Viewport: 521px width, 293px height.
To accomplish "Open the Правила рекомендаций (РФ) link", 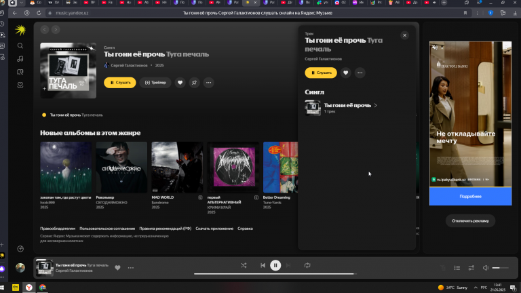I will point(165,229).
